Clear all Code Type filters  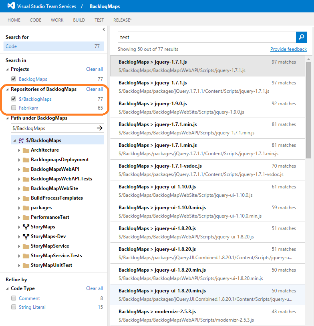(x=95, y=288)
